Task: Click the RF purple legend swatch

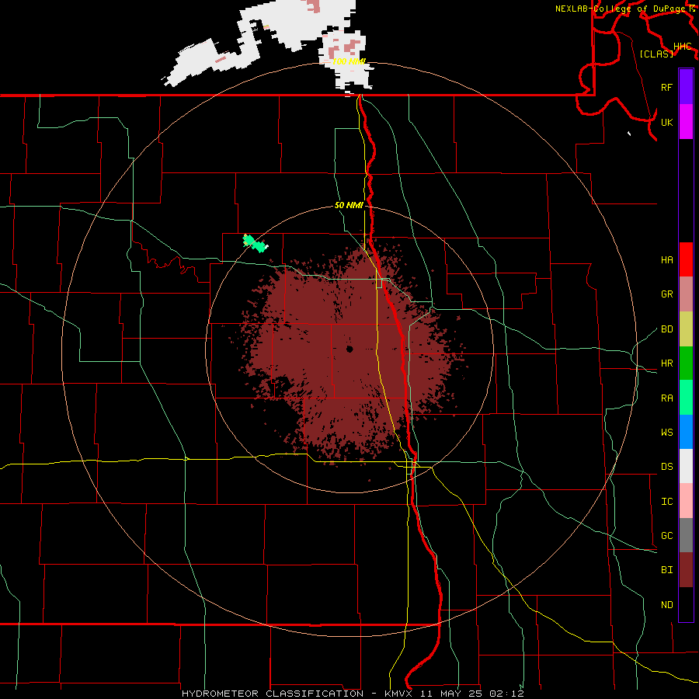Action: click(x=686, y=87)
